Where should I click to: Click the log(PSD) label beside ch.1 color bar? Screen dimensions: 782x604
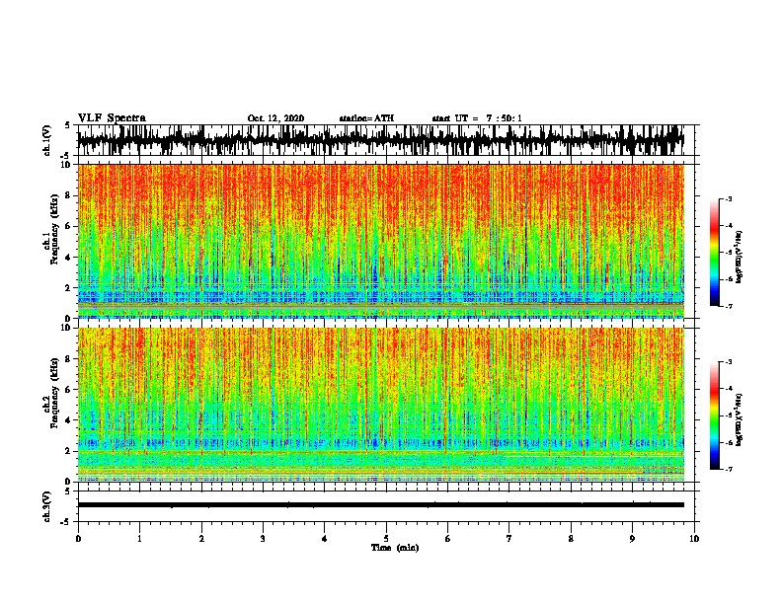click(x=740, y=258)
